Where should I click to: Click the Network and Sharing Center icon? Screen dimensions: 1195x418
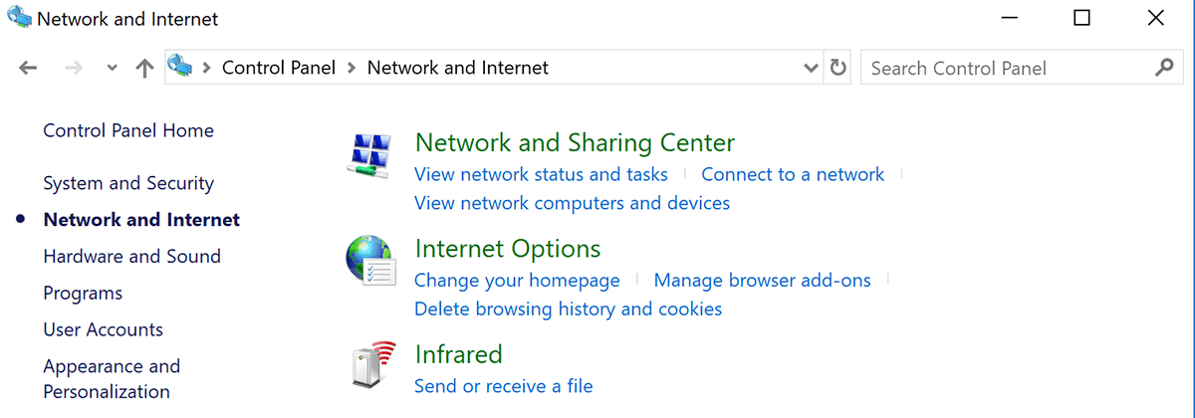point(370,156)
